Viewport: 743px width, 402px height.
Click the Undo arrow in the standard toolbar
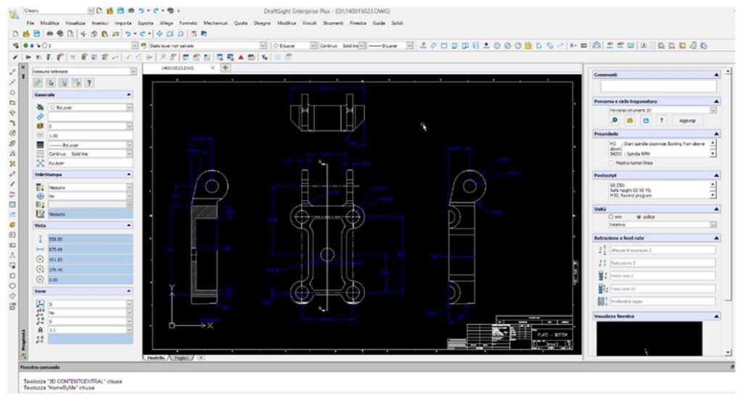pyautogui.click(x=128, y=33)
